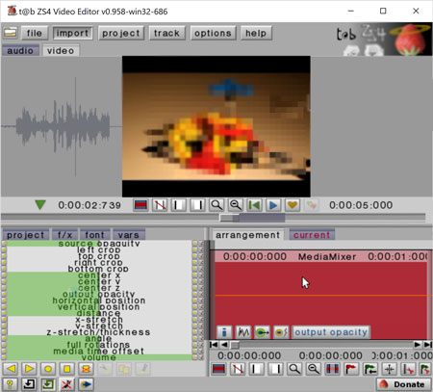This screenshot has height=392, width=433.
Task: Select the z-stretch/thickness parameter
Action: [99, 332]
